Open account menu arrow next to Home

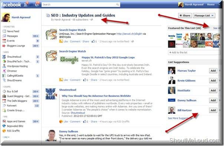click(219, 4)
